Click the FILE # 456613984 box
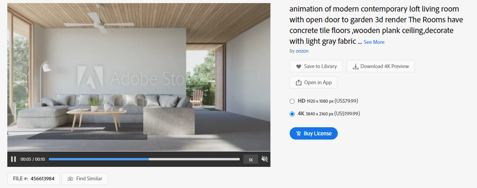The width and height of the screenshot is (477, 188). click(33, 179)
